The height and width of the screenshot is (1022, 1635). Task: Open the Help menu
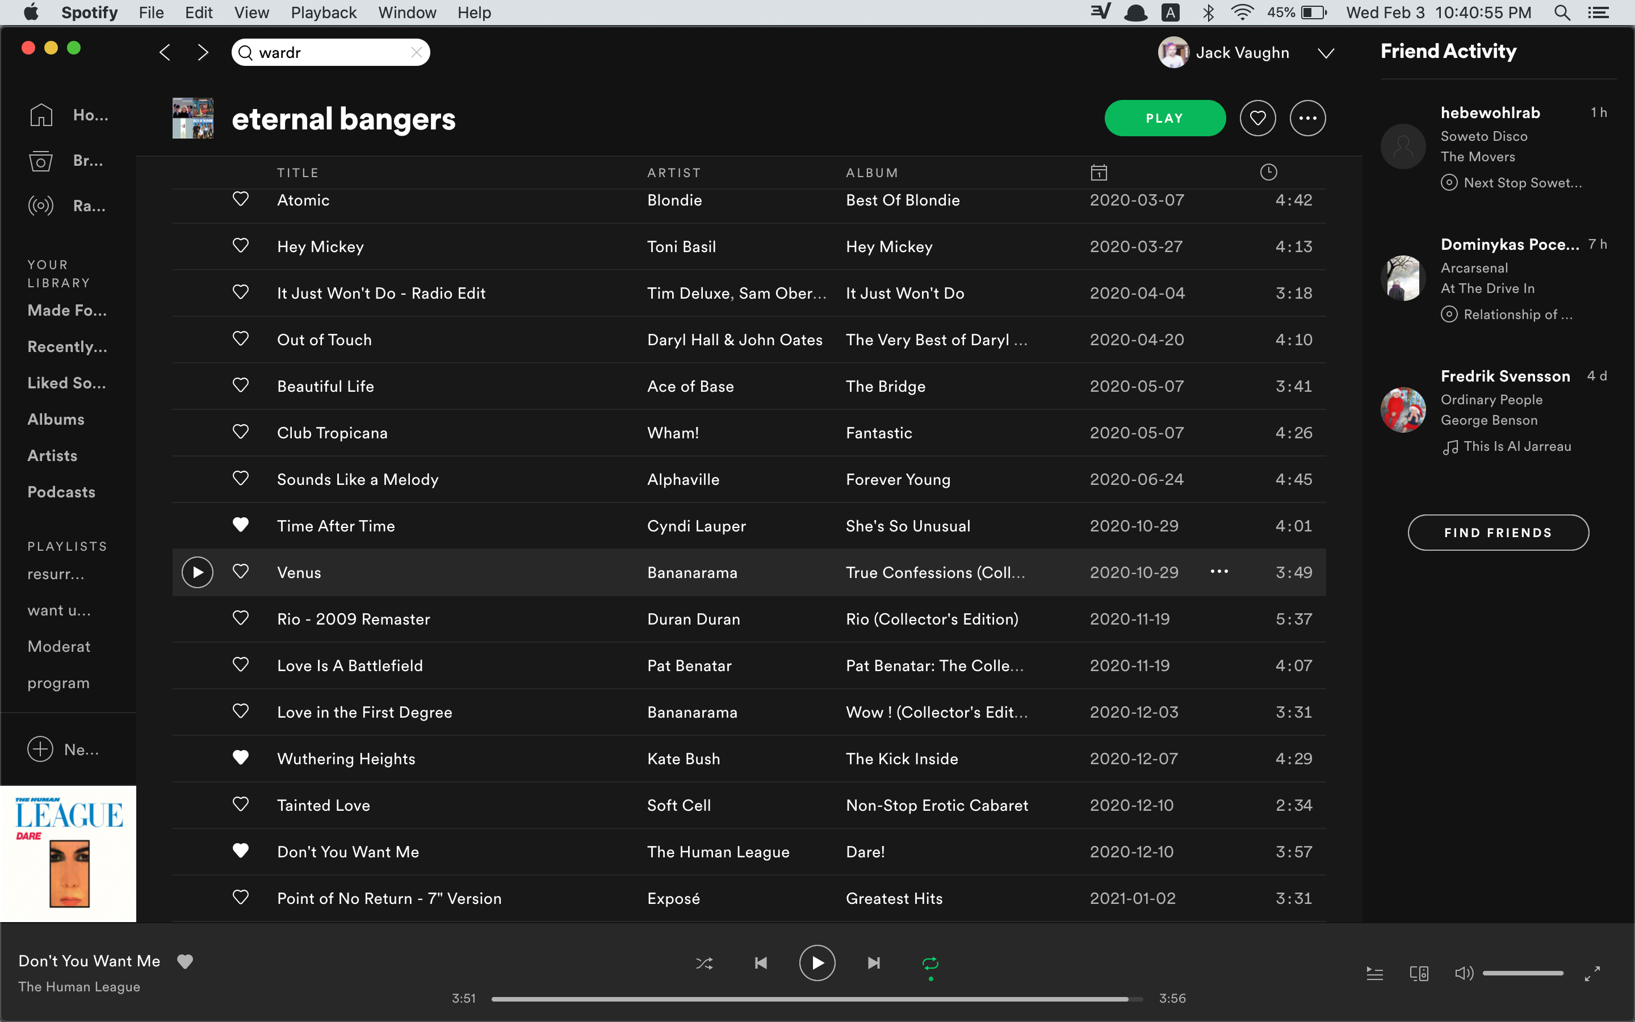pyautogui.click(x=474, y=13)
